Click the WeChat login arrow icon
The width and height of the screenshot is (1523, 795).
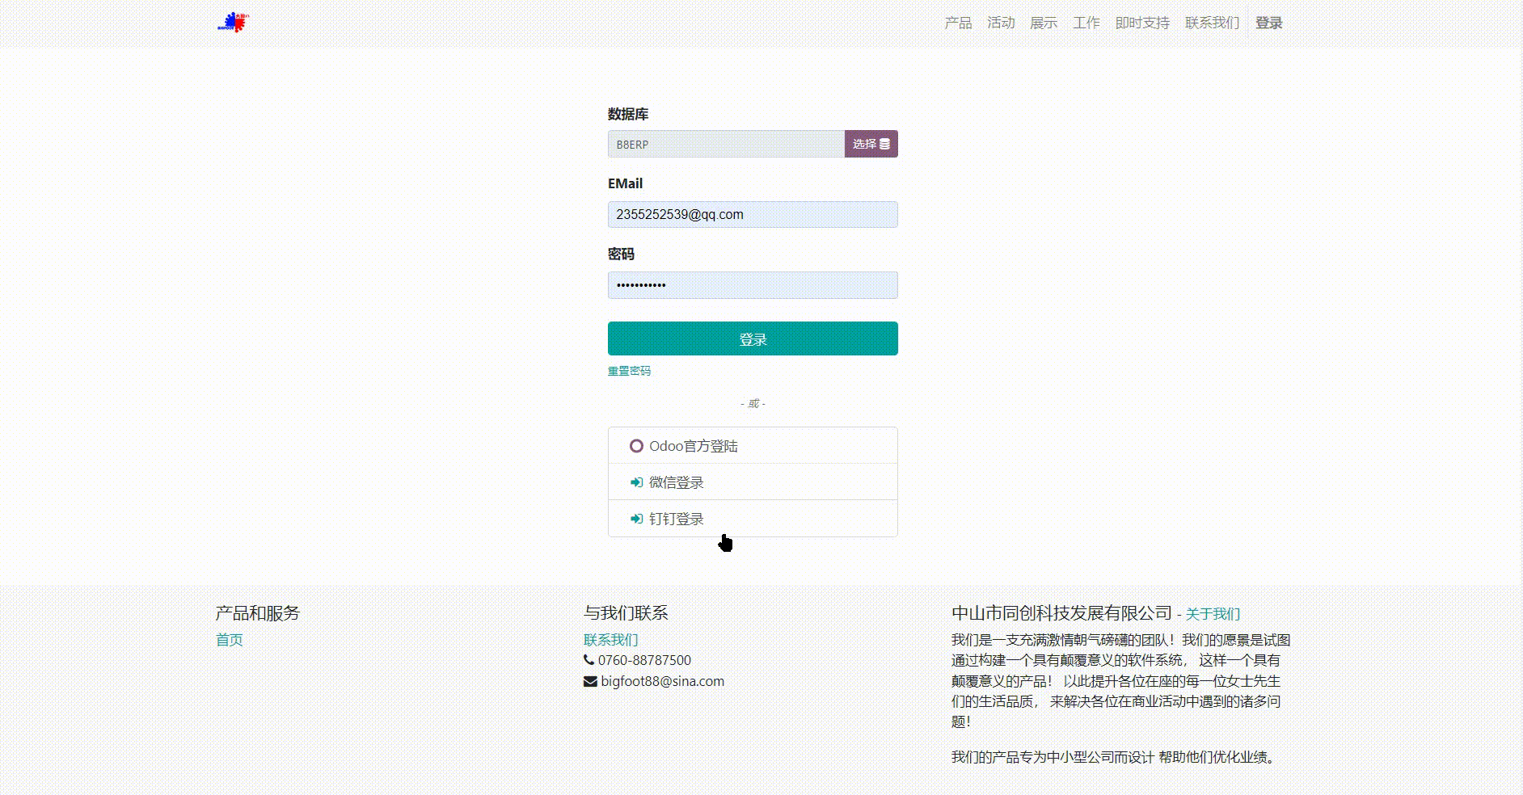coord(636,482)
